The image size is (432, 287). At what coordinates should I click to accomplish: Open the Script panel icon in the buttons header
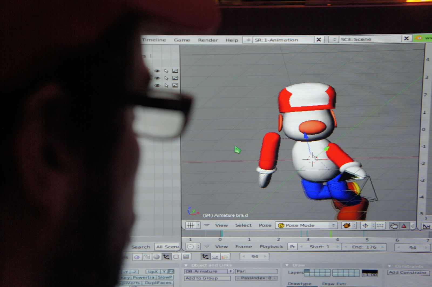click(147, 257)
